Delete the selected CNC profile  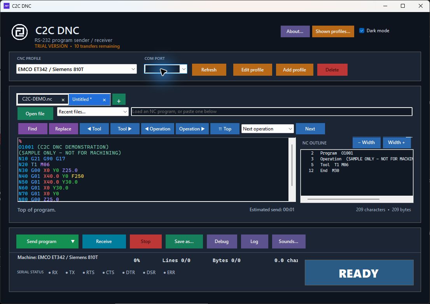click(332, 70)
